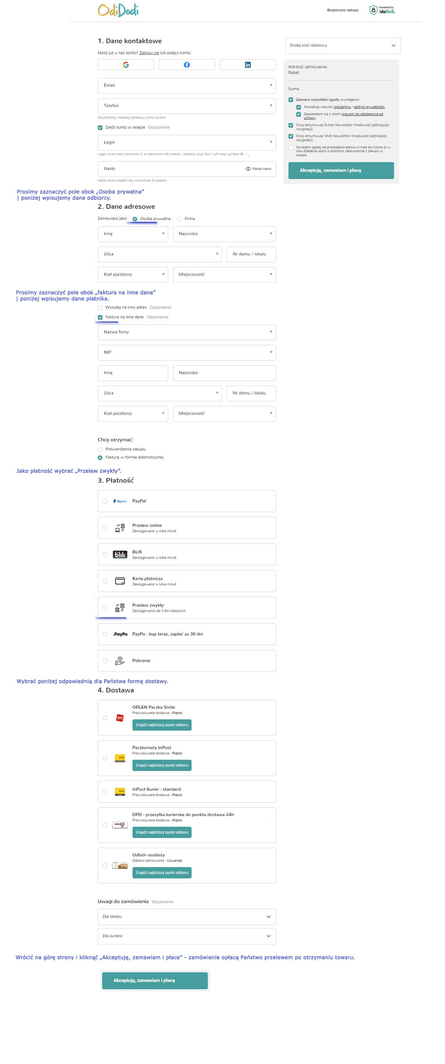The width and height of the screenshot is (445, 1064).
Task: Click the IdoSell secure shopping badge
Action: coord(382,10)
